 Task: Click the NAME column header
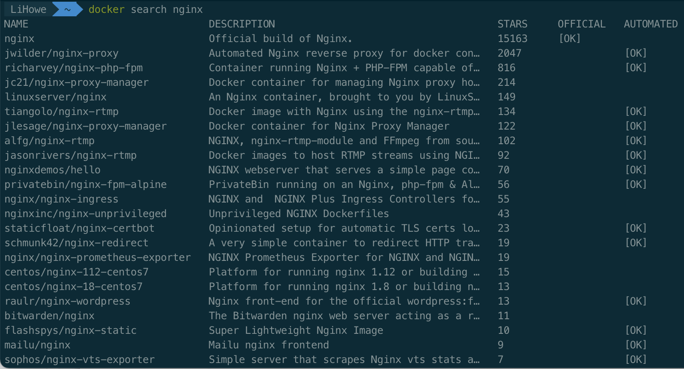[x=16, y=24]
